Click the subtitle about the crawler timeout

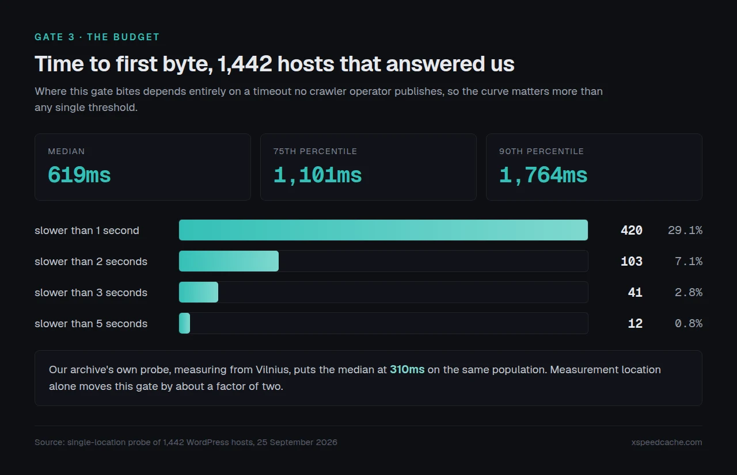click(x=318, y=99)
